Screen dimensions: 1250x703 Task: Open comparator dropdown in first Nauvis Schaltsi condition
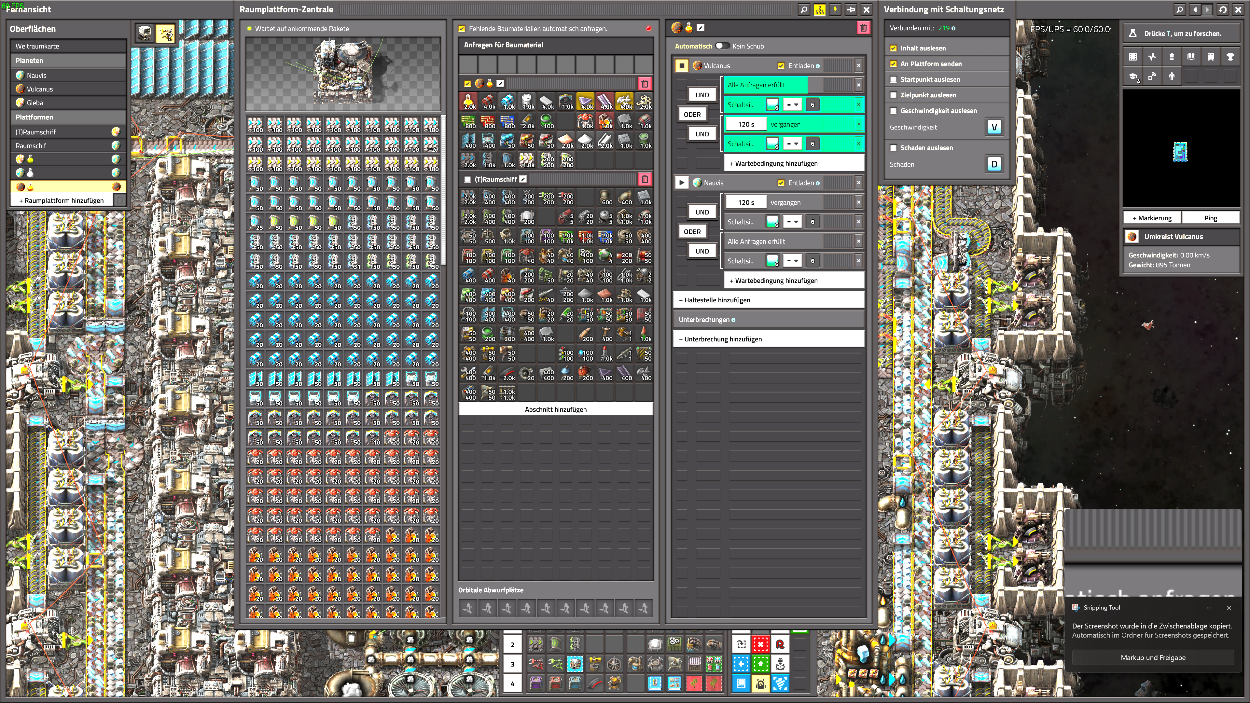[792, 222]
